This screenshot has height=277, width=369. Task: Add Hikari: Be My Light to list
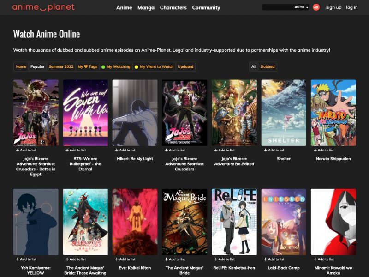pos(125,150)
